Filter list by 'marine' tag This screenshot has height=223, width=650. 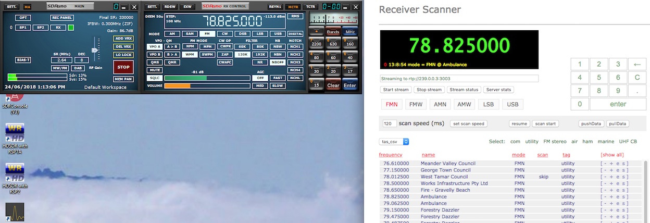[x=605, y=141]
